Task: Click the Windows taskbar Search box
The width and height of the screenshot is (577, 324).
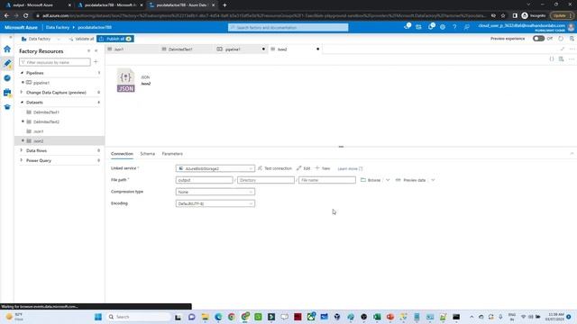Action: (139, 317)
